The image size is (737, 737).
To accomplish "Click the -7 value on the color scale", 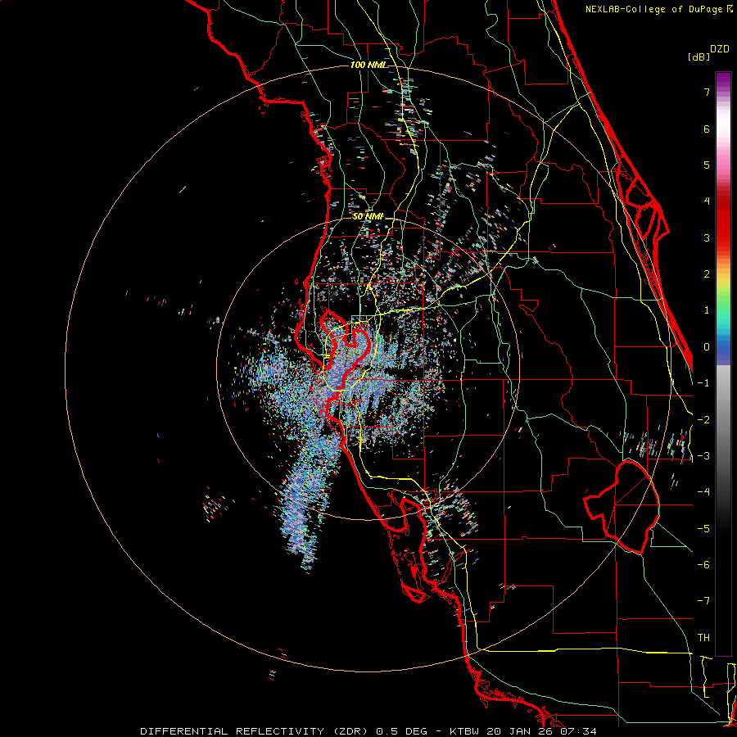I will coord(703,601).
